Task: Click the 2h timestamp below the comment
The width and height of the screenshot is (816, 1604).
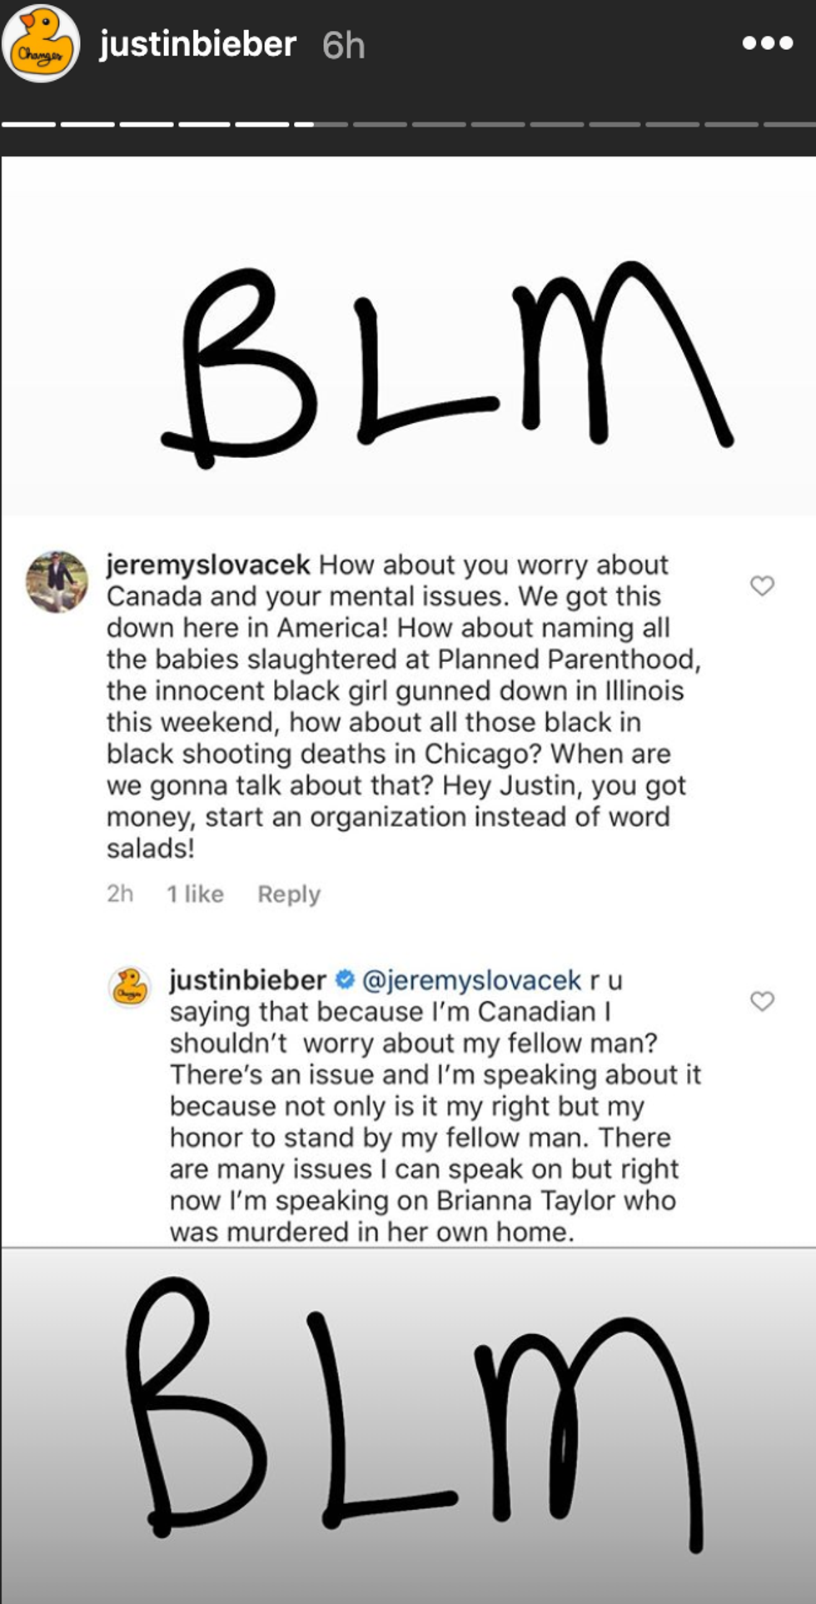Action: click(x=120, y=894)
